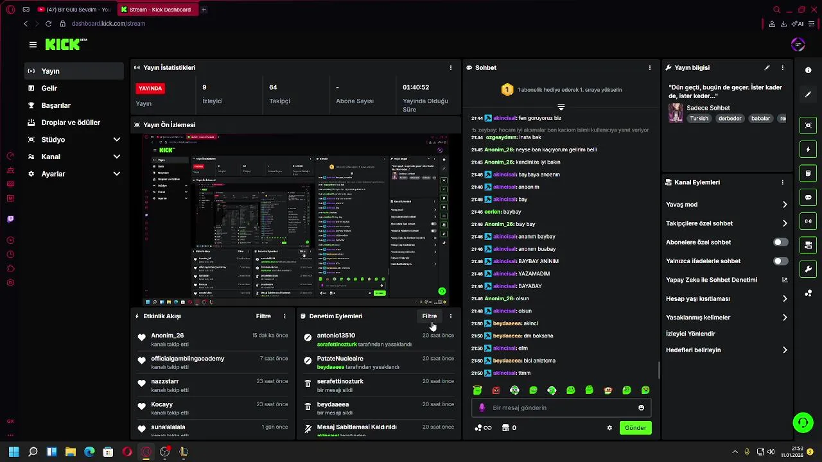Open the hamburger menu next to Kick logo
Screen dimensions: 822x462
33,44
